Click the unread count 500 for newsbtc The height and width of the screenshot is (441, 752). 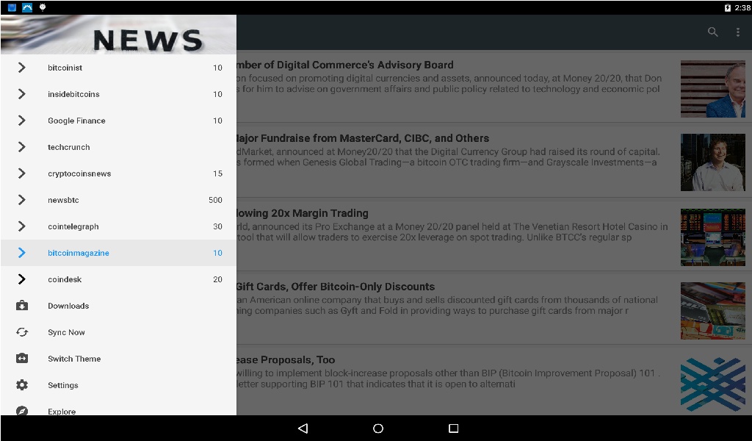pos(215,200)
